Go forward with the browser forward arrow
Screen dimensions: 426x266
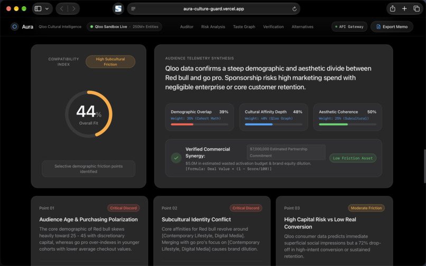[x=73, y=8]
